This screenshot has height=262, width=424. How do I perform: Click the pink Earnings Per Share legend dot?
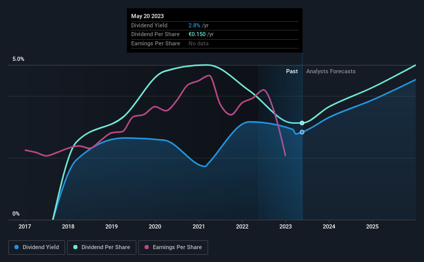147,247
